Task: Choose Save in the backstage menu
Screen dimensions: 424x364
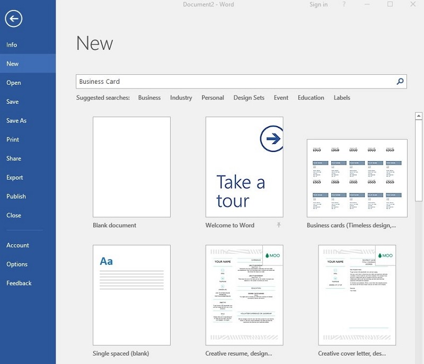Action: pos(28,102)
